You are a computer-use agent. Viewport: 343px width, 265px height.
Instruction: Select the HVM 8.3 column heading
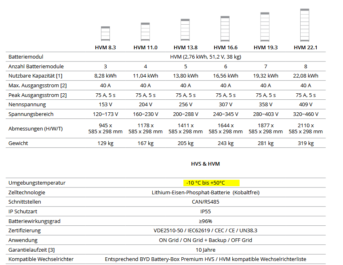click(105, 47)
